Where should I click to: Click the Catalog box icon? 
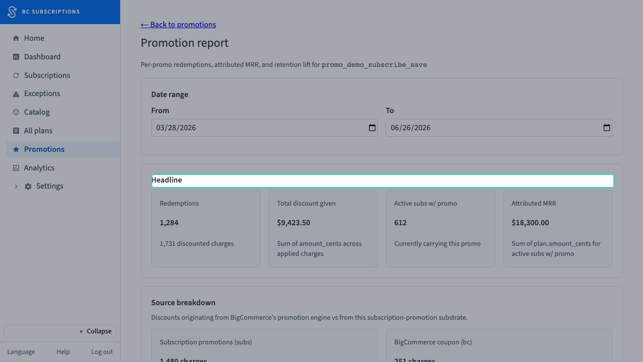16,112
